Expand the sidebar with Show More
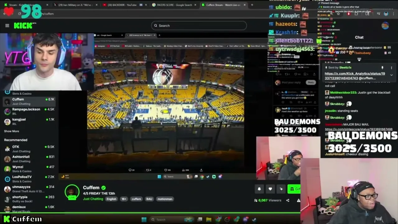 [12, 131]
